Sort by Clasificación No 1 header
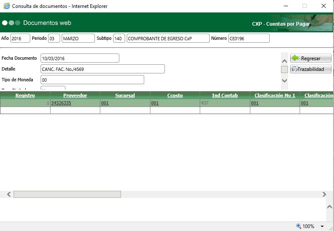Viewport: 334px width, 231px height. pos(275,95)
